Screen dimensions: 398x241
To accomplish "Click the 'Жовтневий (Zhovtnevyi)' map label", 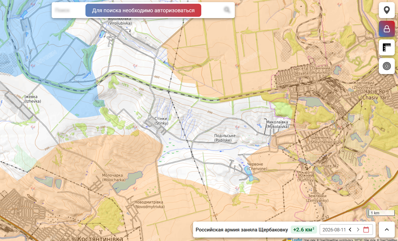I will (x=364, y=85).
